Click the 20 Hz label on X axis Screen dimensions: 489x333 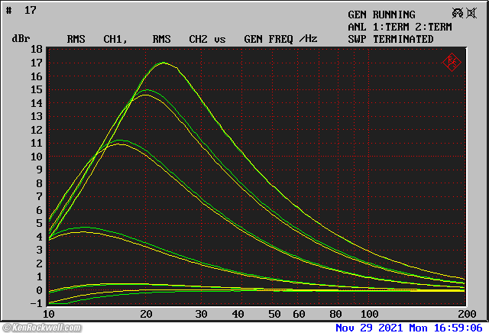[x=145, y=314]
